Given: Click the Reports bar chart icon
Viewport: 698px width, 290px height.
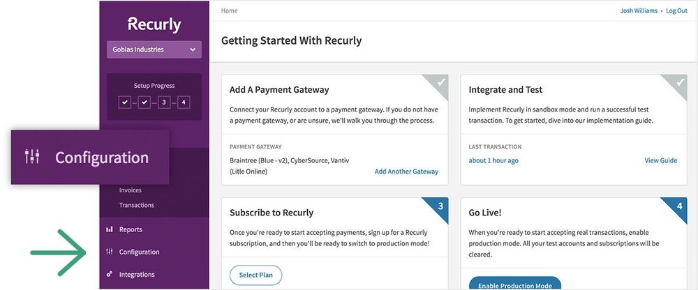Looking at the screenshot, I should (x=109, y=229).
